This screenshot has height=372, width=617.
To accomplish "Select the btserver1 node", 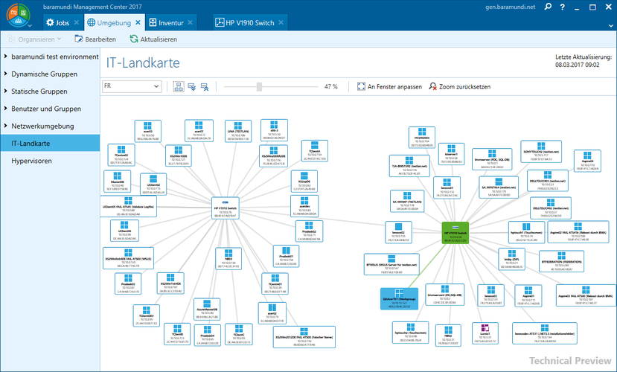I will [x=451, y=154].
